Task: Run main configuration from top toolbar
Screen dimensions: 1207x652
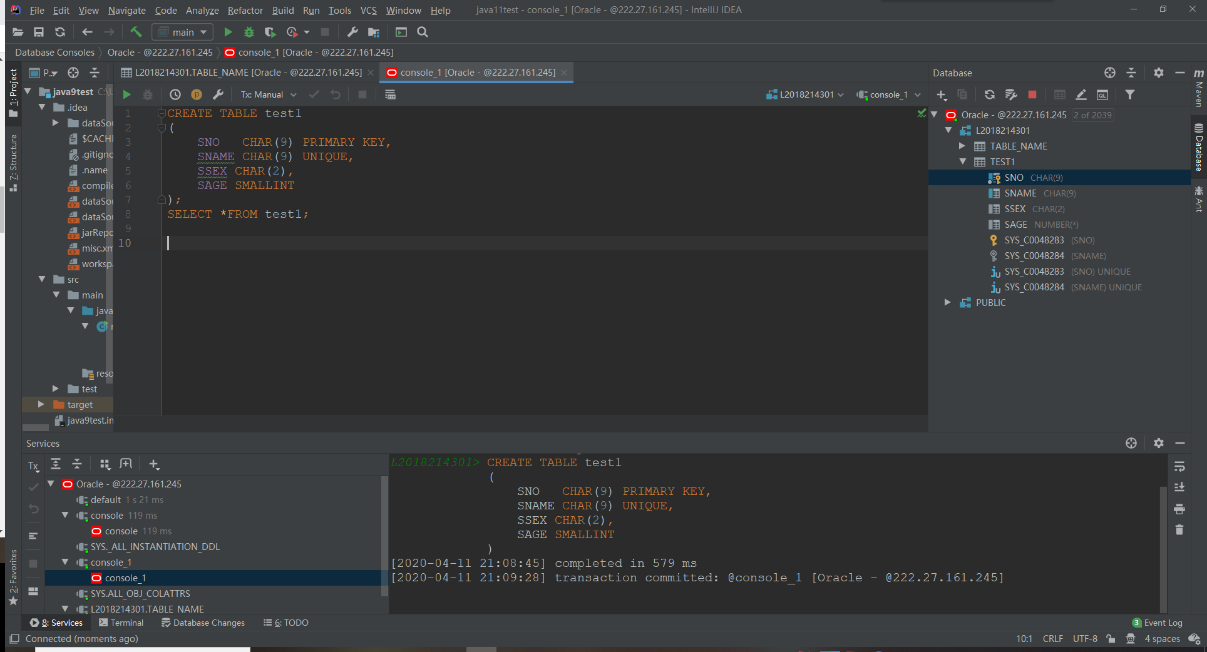Action: 228,32
